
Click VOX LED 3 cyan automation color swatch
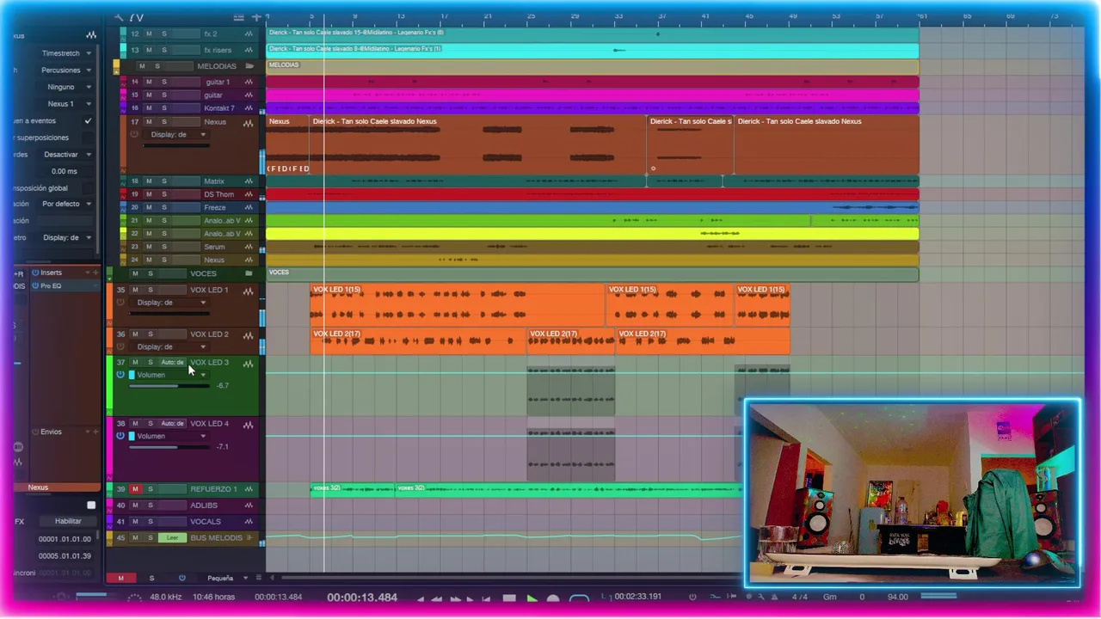[x=132, y=375]
